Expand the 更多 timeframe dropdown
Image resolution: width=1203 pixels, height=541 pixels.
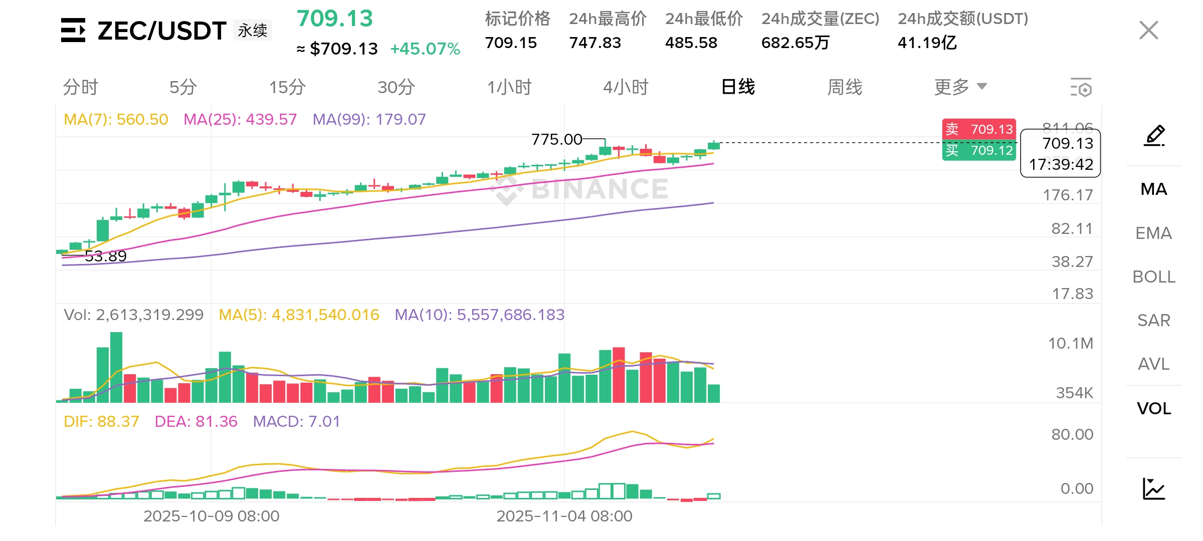click(x=960, y=87)
